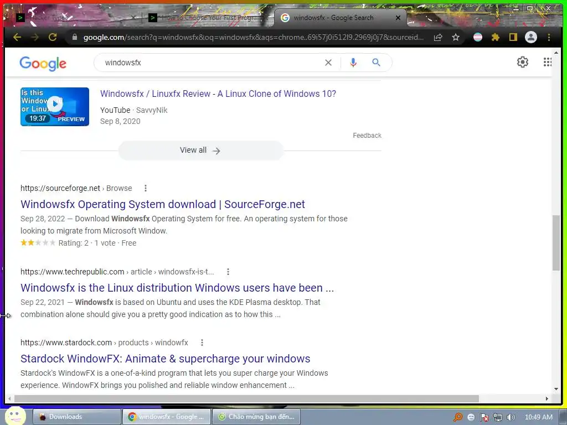Screen dimensions: 567x425
Task: Switch to Chào mừng bạn đến taskbar window
Action: pyautogui.click(x=256, y=417)
